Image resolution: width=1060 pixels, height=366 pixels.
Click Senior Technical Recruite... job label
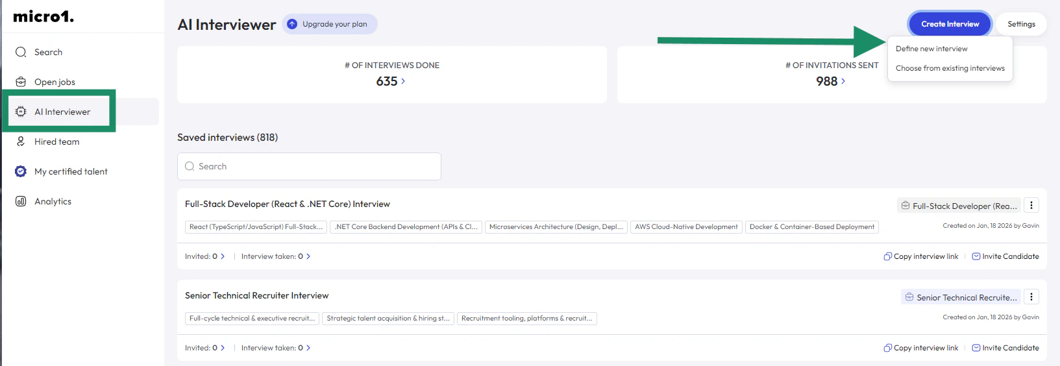961,297
